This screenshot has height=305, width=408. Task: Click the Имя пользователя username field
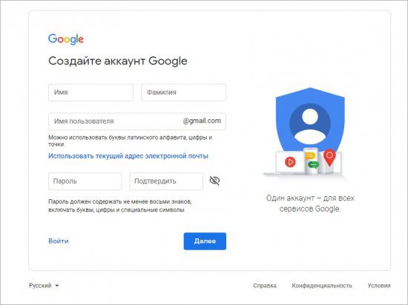pyautogui.click(x=137, y=121)
